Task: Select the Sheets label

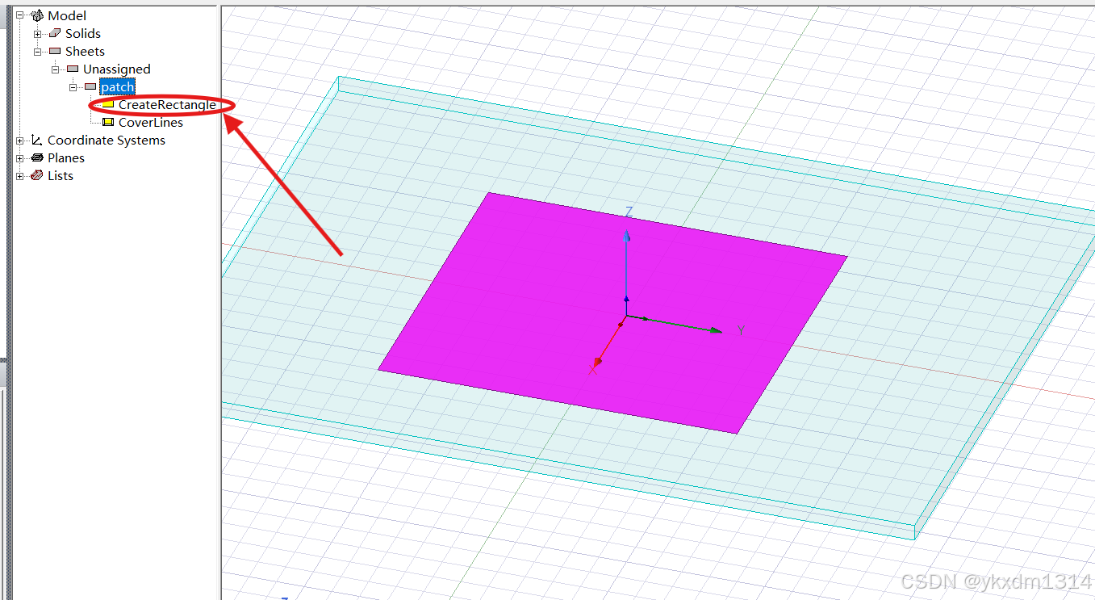Action: 85,52
